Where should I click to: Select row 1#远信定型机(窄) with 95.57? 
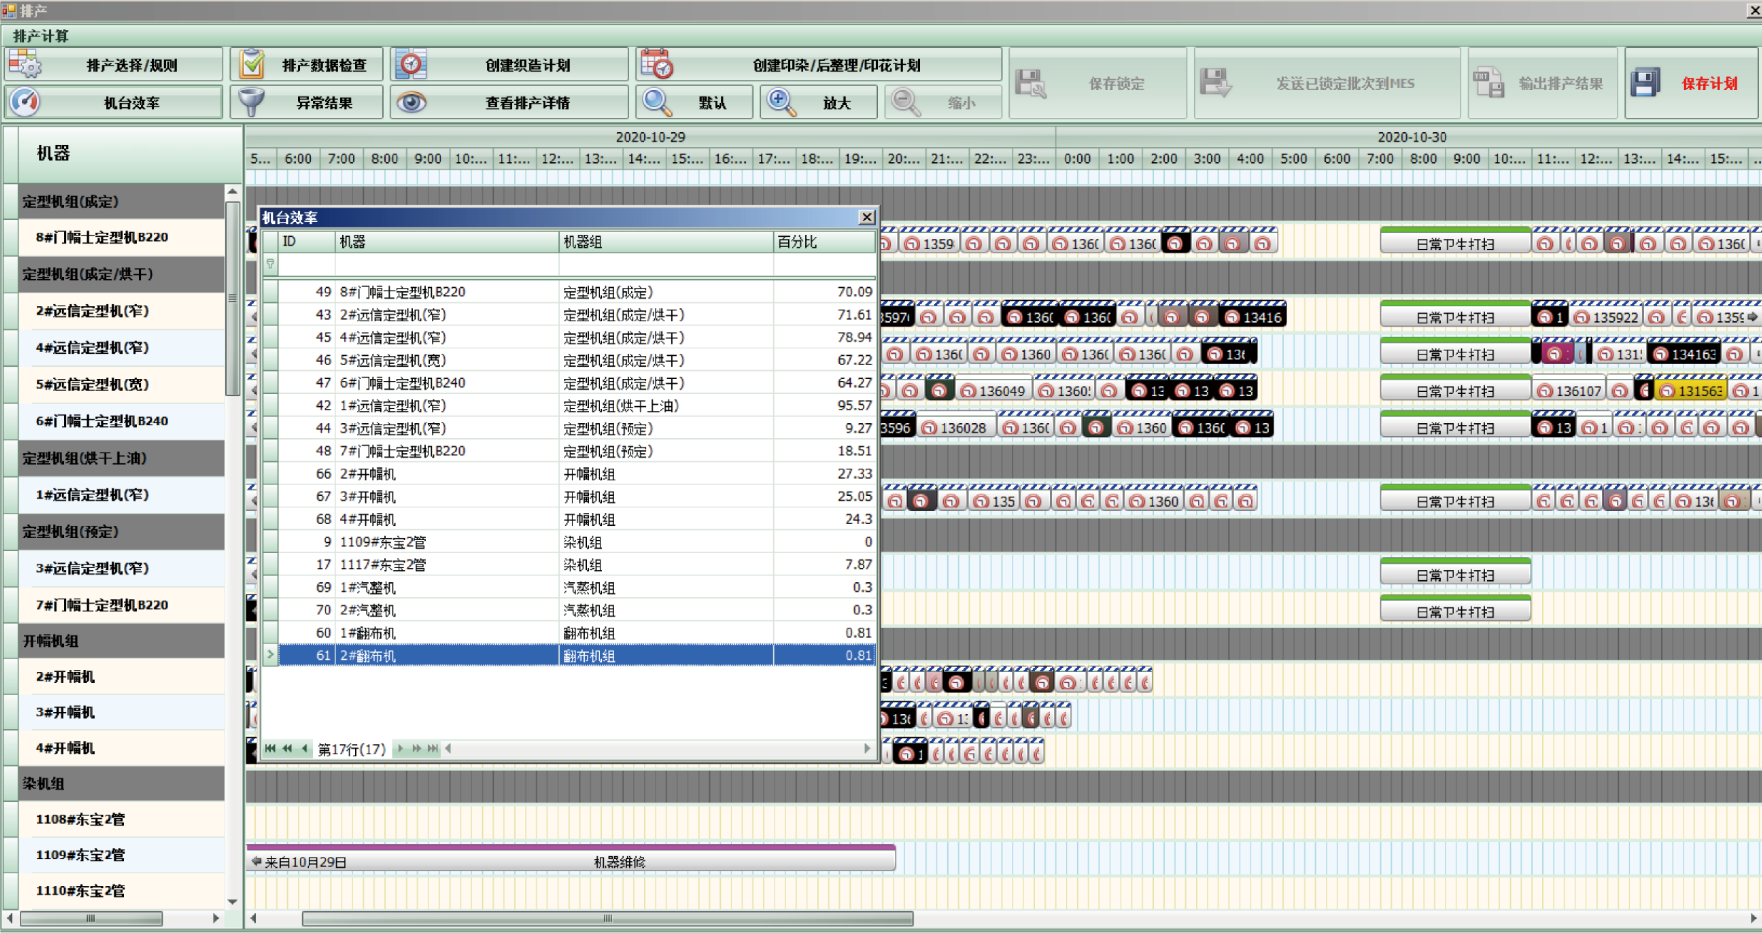pyautogui.click(x=577, y=406)
